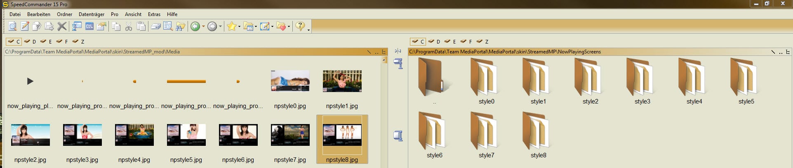Viewport: 793px width, 168px height.
Task: Expand the Forward history dropdown arrow
Action: pyautogui.click(x=220, y=27)
